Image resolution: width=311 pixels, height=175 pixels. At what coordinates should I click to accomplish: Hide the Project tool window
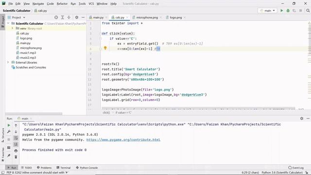tap(83, 17)
